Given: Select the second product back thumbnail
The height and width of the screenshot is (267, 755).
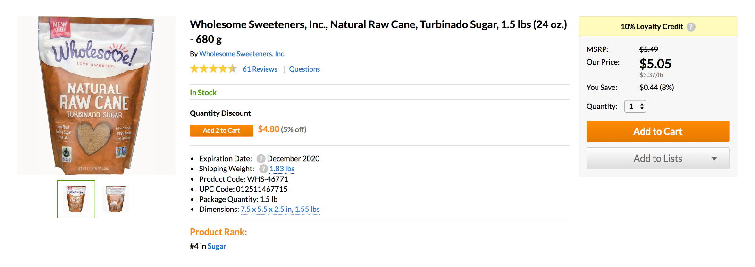Looking at the screenshot, I should [x=116, y=199].
